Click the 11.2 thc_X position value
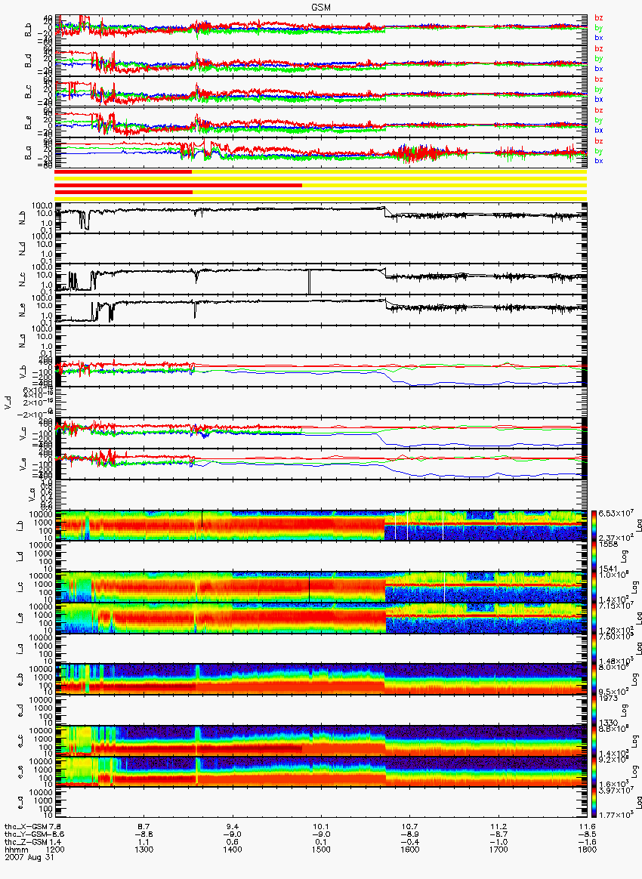Viewport: 642px width, 879px height. (498, 827)
